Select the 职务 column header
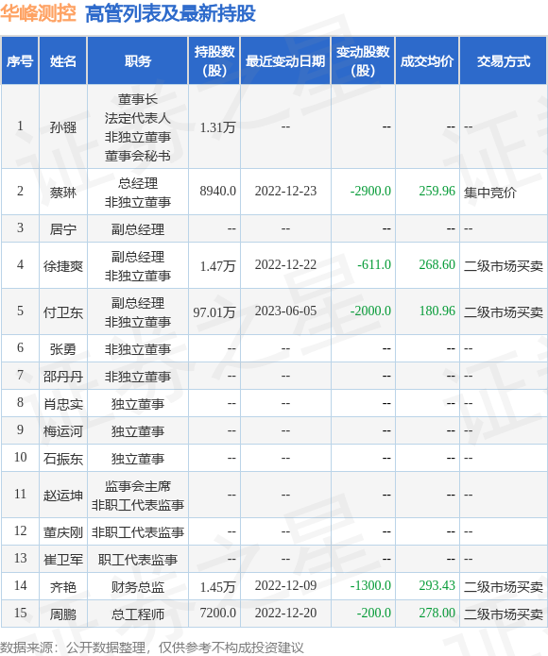548x656 pixels. coord(137,61)
